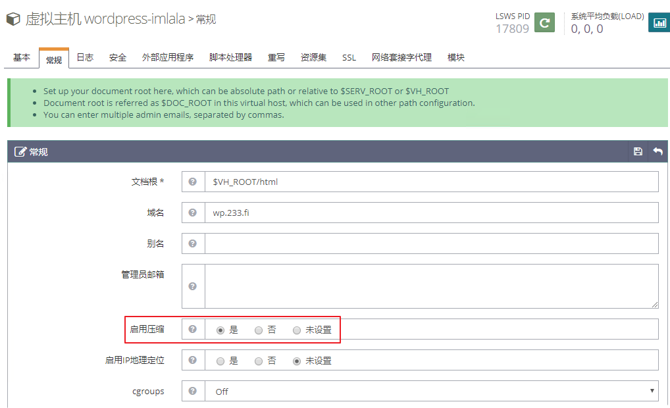Select 是 for 启用IP地理定位
Image resolution: width=670 pixels, height=408 pixels.
coord(220,361)
